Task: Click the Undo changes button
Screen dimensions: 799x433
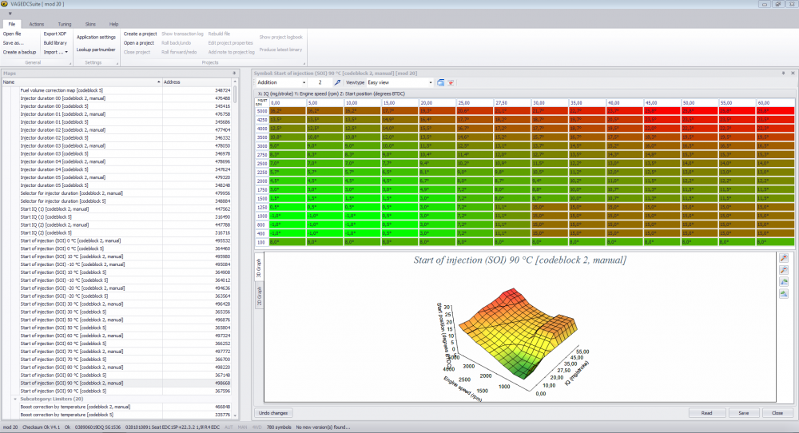Action: [x=273, y=413]
